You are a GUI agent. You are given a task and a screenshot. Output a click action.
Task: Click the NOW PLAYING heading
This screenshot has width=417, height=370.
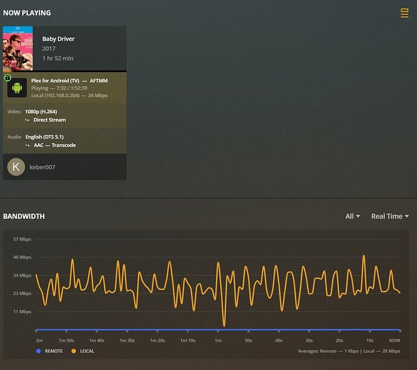pyautogui.click(x=27, y=13)
